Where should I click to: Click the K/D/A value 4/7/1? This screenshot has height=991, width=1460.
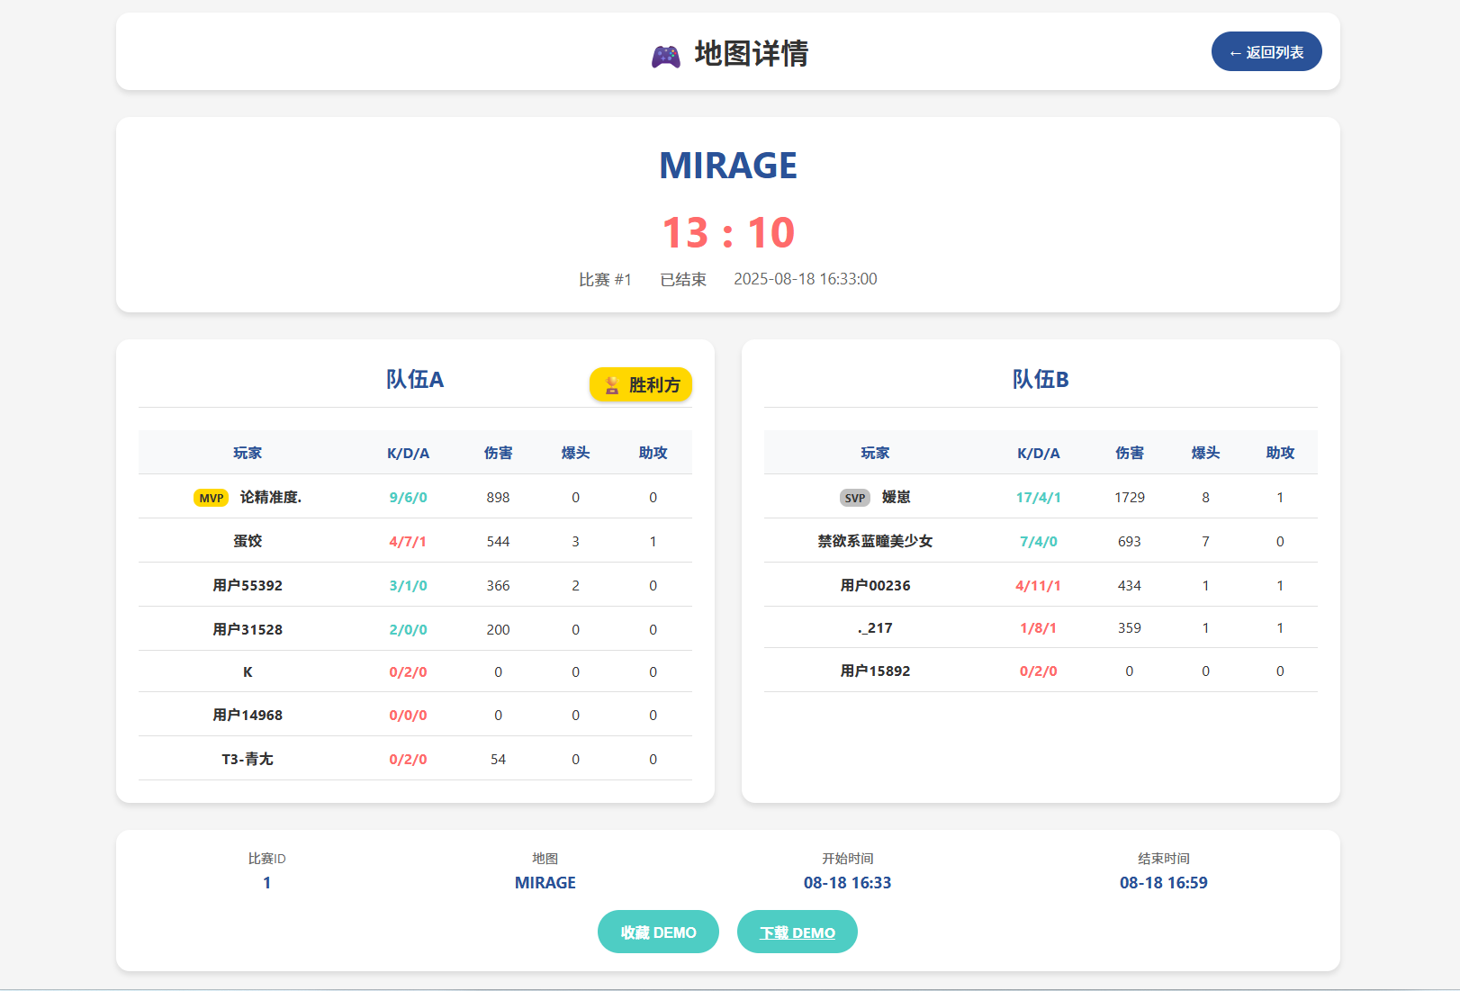click(x=408, y=541)
